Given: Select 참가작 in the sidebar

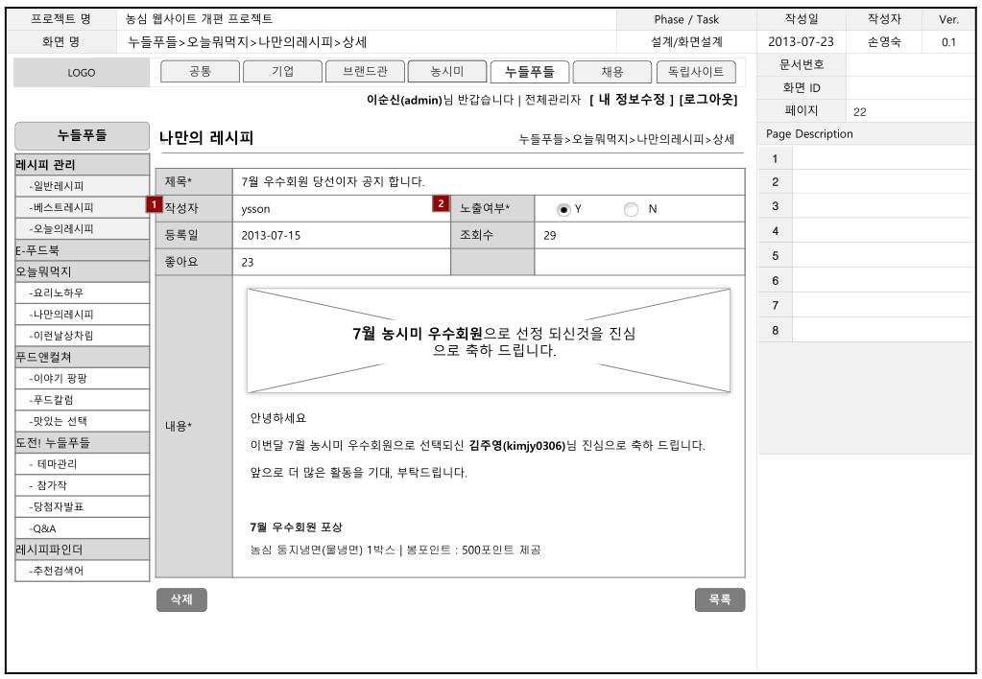Looking at the screenshot, I should tap(82, 485).
